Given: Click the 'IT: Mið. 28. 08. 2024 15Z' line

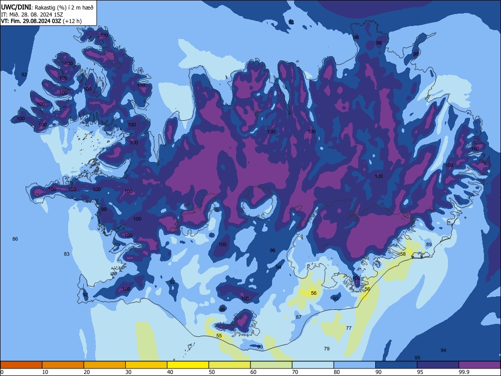Looking at the screenshot, I should [33, 15].
